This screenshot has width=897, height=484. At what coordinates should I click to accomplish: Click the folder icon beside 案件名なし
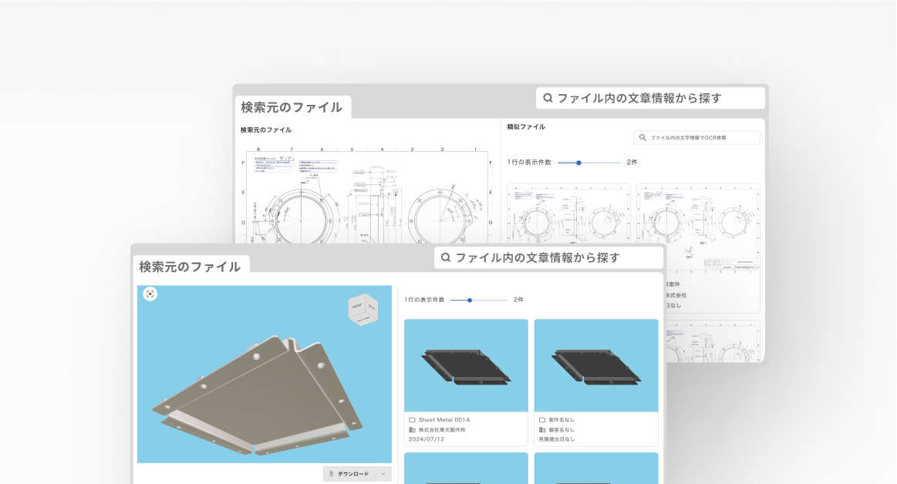(542, 419)
